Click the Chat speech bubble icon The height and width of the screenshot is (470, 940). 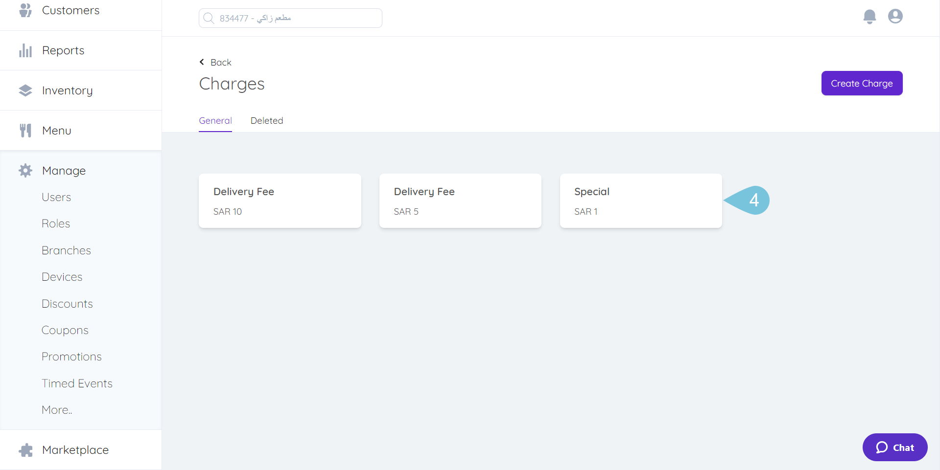[882, 448]
